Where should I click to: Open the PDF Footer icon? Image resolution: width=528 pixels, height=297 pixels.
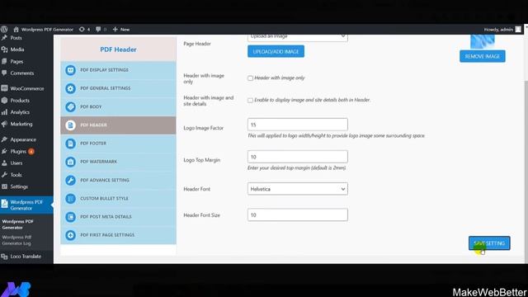[x=70, y=144]
